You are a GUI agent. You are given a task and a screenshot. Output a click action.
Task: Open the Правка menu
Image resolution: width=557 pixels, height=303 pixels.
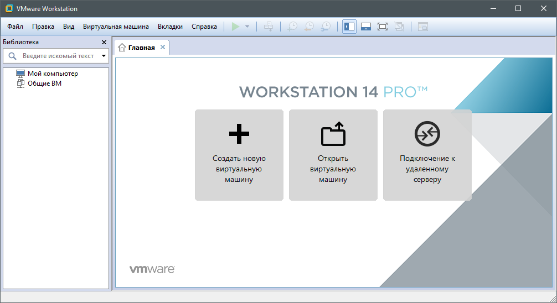click(x=43, y=27)
